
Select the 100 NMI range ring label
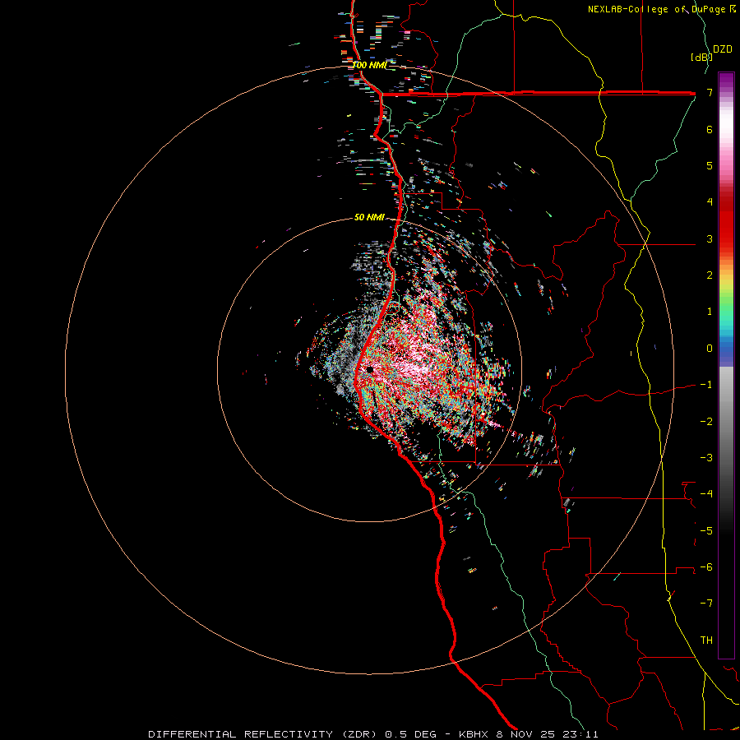(369, 65)
